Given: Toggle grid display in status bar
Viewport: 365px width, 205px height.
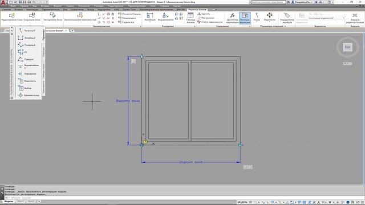Looking at the screenshot, I should pos(250,202).
